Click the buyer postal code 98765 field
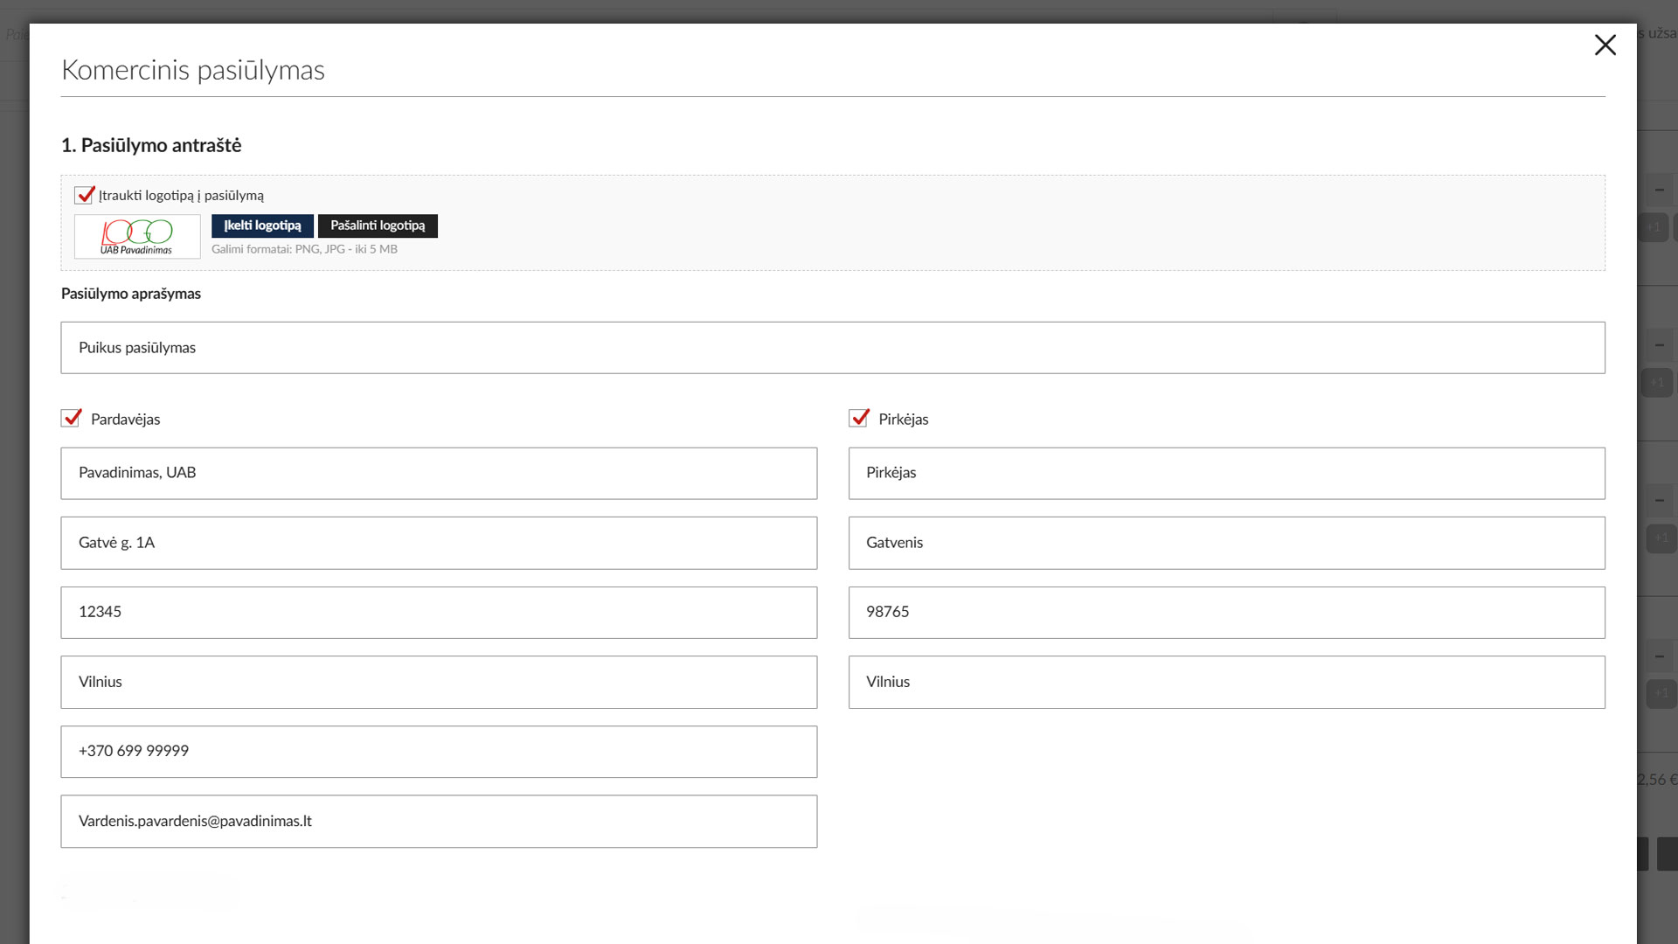 [x=1227, y=612]
